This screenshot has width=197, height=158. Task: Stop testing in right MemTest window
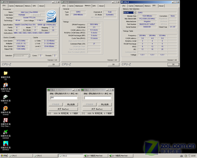[105, 105]
